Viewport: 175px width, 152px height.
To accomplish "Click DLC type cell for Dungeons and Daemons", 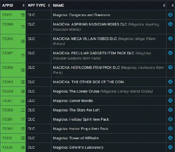I will [38, 15].
